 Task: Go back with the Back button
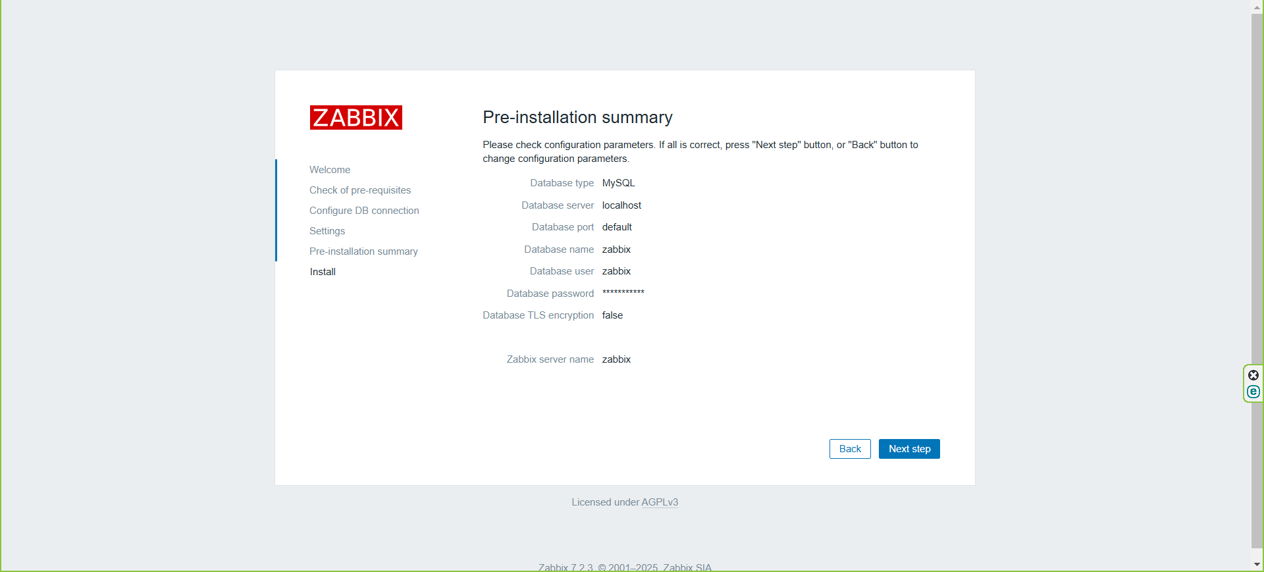850,449
